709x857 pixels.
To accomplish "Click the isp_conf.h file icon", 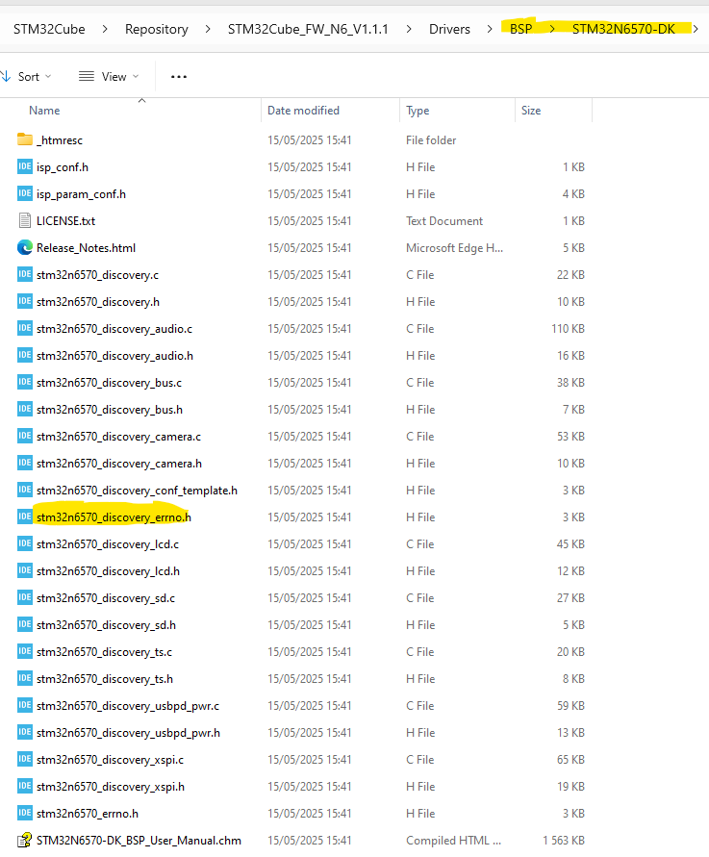I will point(25,166).
